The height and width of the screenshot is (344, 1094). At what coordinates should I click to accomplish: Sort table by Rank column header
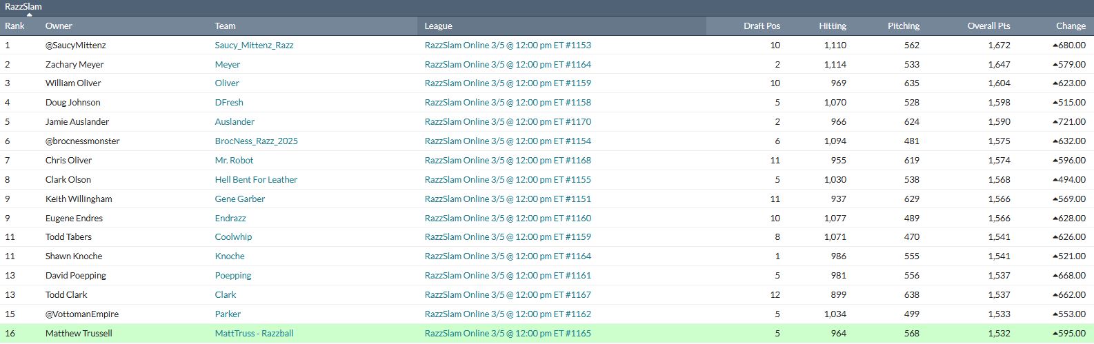(x=15, y=26)
